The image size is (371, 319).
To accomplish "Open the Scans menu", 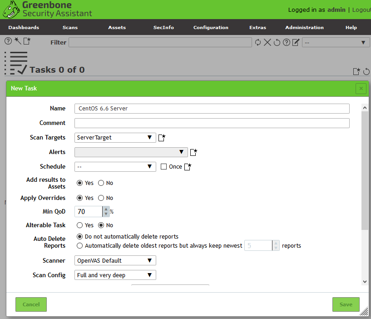I will [x=70, y=27].
